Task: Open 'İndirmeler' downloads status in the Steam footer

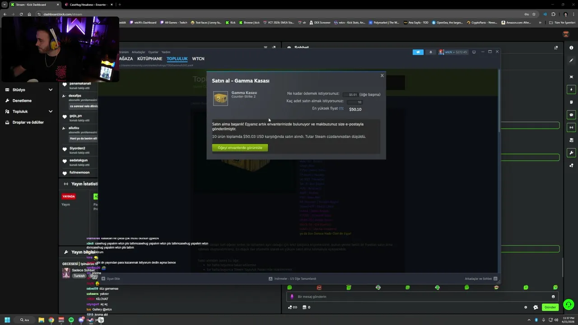Action: pyautogui.click(x=293, y=279)
